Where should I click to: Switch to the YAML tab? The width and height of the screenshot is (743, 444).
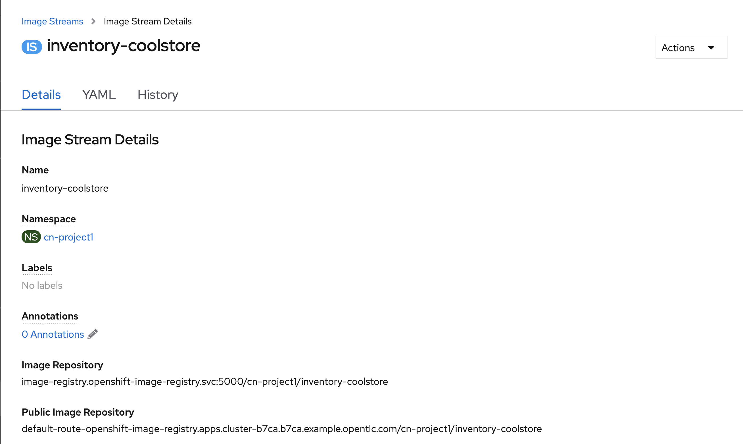99,94
